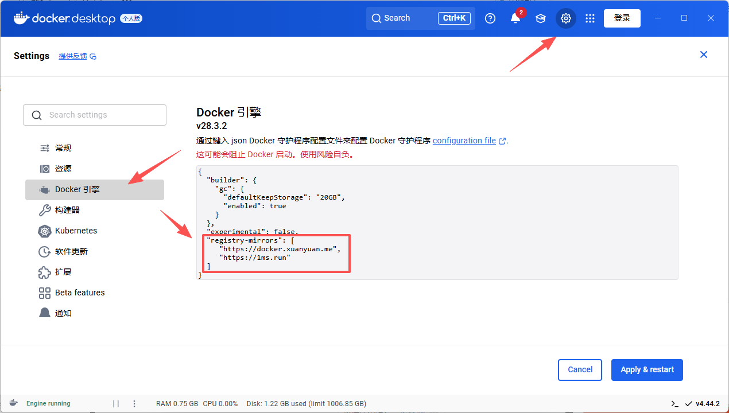The height and width of the screenshot is (413, 729).
Task: Click the RAM 0.75 GB status text
Action: click(x=177, y=403)
